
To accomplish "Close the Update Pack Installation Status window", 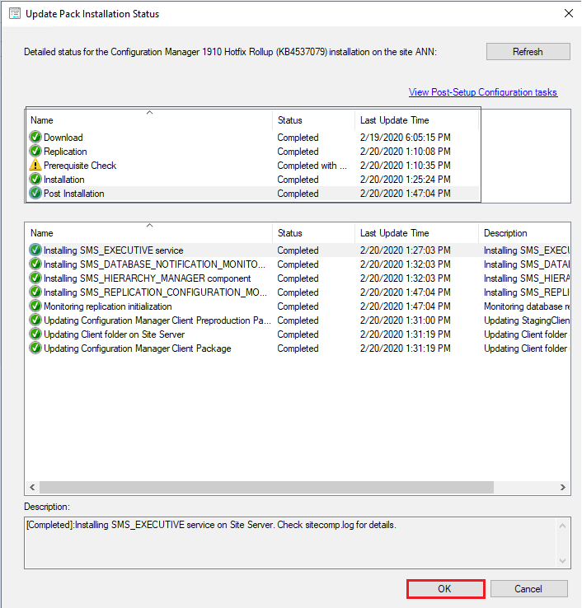I will [569, 13].
